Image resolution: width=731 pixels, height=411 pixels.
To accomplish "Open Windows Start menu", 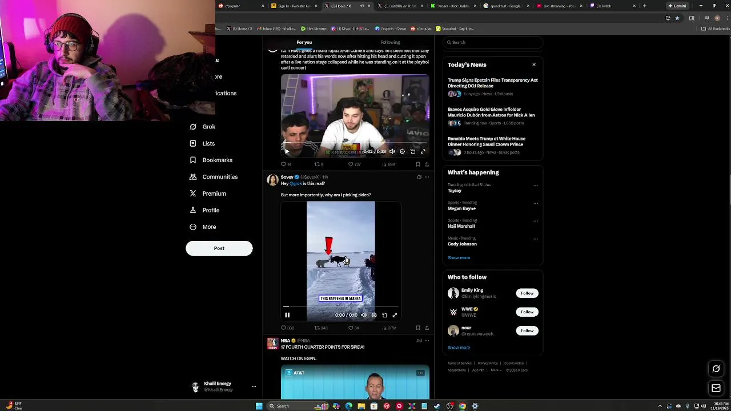I will point(259,406).
